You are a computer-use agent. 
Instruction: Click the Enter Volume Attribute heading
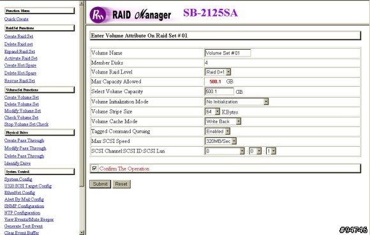click(x=139, y=36)
